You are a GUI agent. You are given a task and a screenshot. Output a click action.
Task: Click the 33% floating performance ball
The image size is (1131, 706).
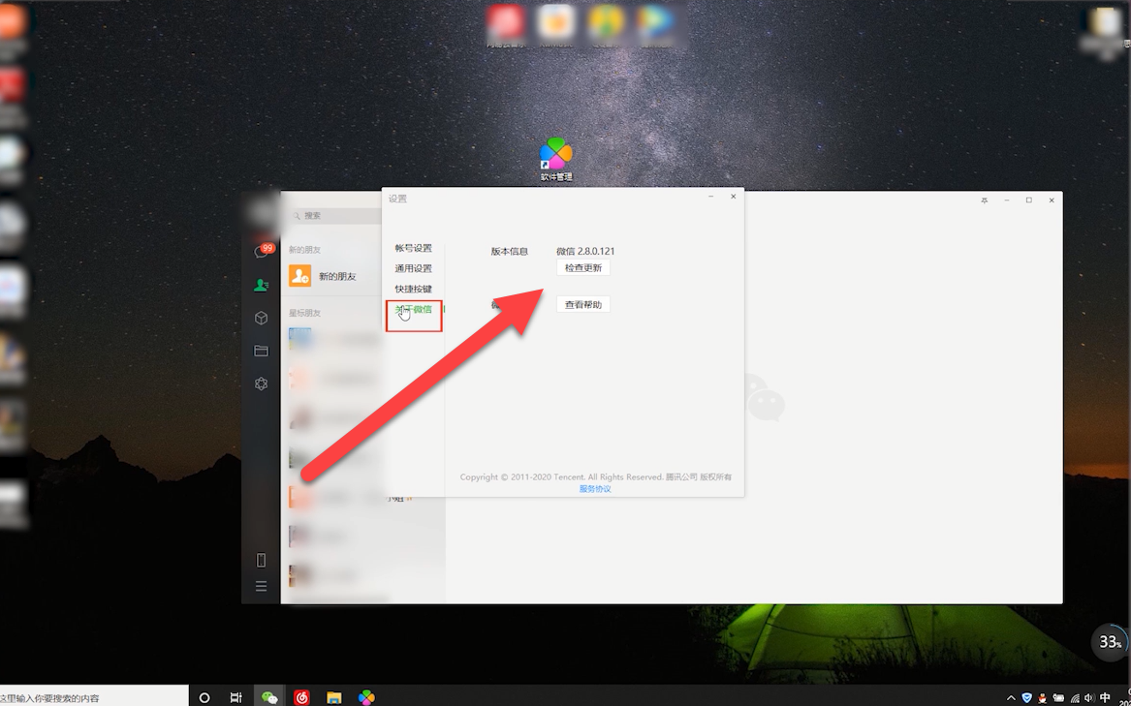point(1110,641)
